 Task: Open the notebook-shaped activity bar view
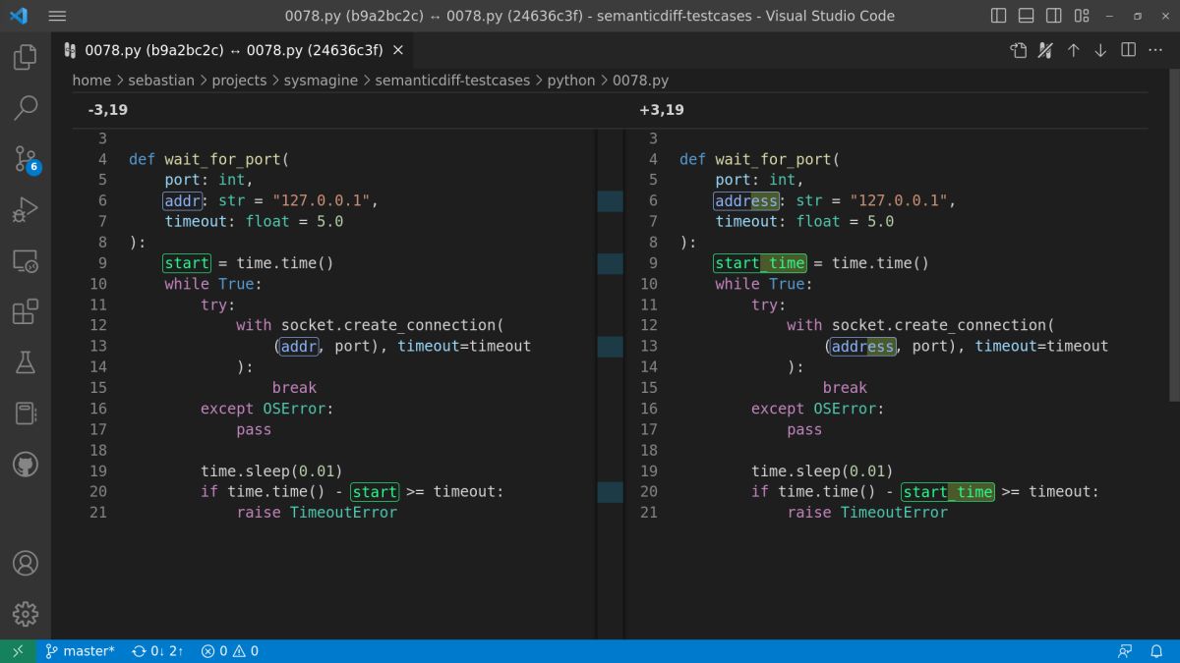pyautogui.click(x=26, y=414)
